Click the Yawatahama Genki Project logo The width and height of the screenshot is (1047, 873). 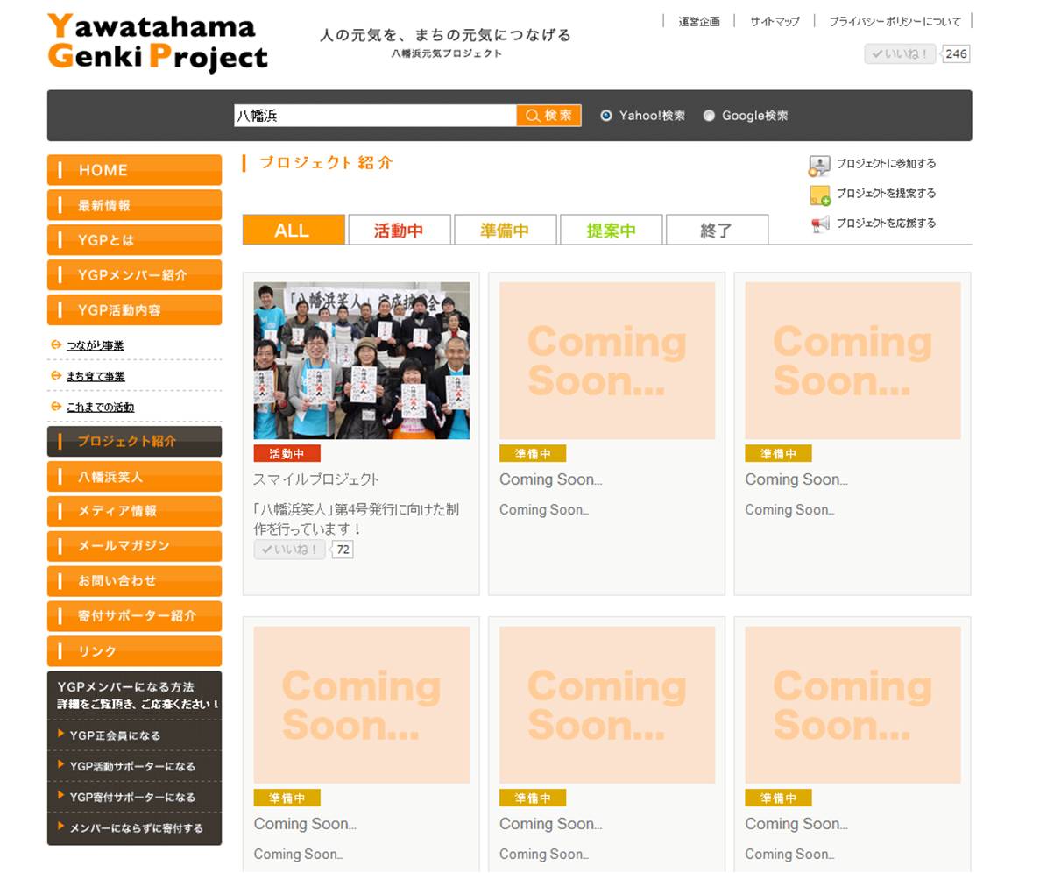tap(157, 42)
